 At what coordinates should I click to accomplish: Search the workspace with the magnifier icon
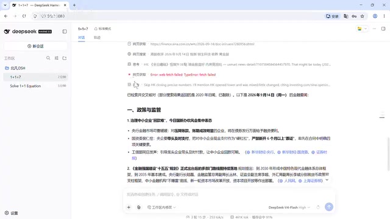pyautogui.click(x=48, y=58)
